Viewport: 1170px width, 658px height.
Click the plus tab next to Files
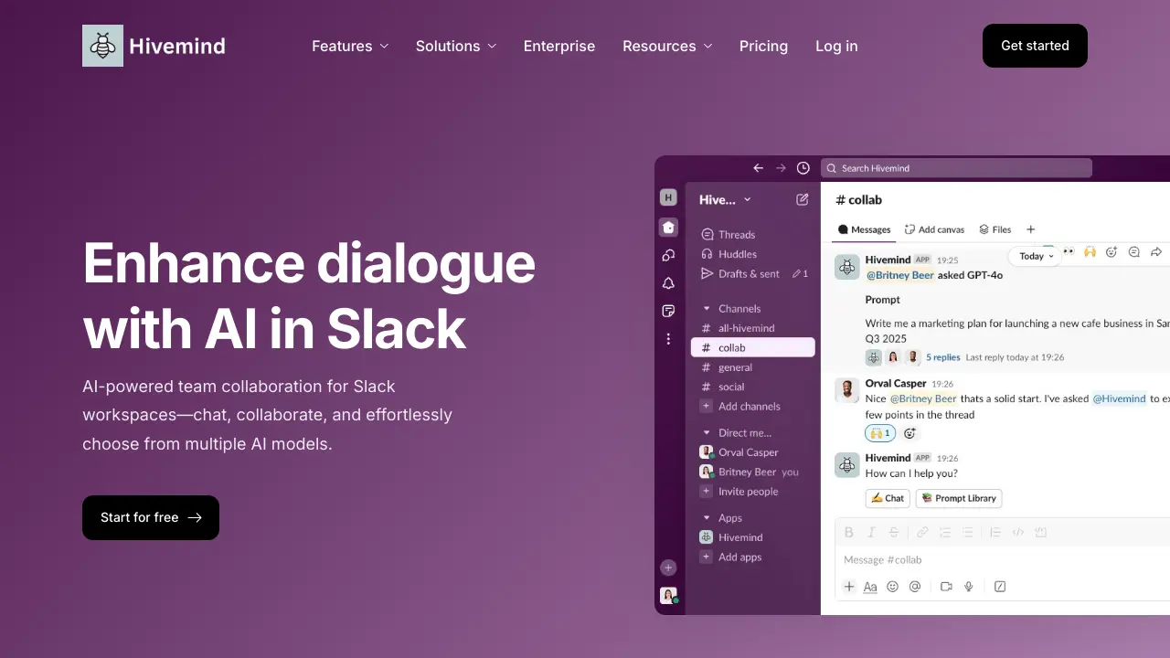[1031, 229]
